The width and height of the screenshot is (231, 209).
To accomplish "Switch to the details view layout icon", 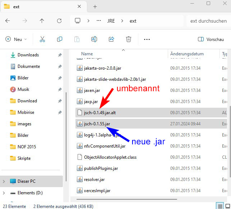I will coord(220,206).
